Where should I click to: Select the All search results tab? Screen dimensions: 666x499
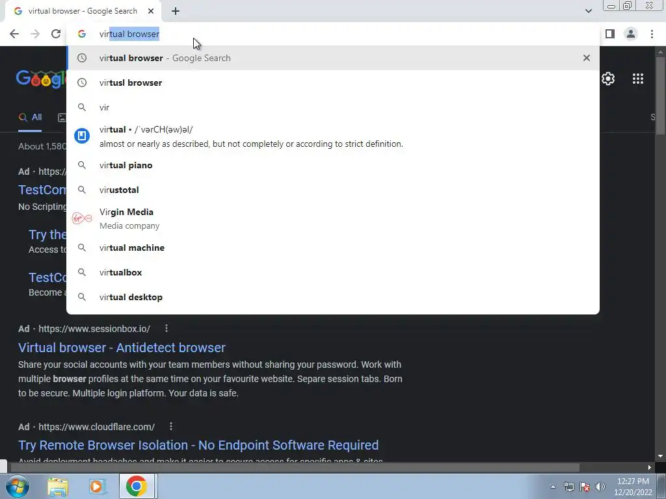[30, 118]
